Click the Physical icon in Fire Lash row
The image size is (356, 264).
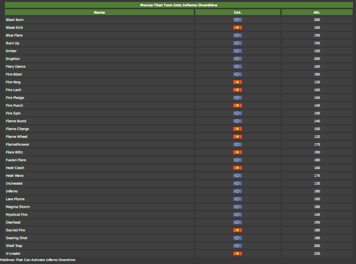click(x=237, y=90)
